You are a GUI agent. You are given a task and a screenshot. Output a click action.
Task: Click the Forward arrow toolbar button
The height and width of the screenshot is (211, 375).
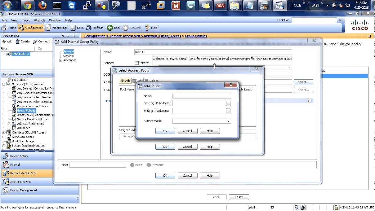(x=132, y=28)
